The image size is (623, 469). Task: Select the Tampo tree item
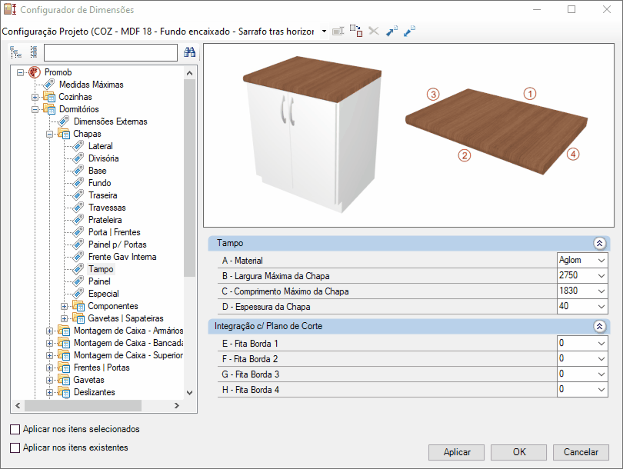click(101, 269)
